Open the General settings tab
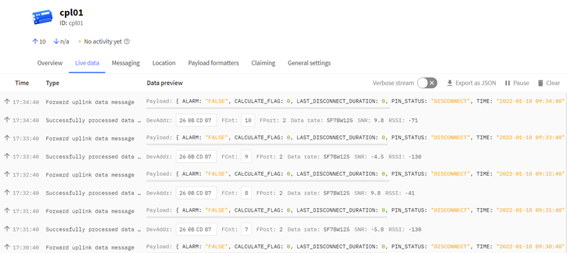Viewport: 567px width, 253px height. [x=309, y=63]
